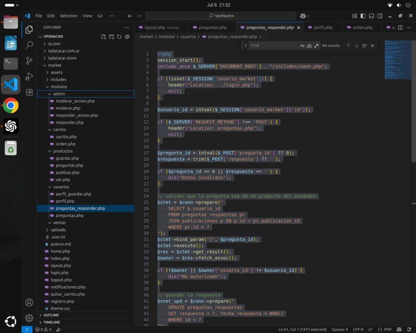Click New File icon in Explorer header

[104, 37]
